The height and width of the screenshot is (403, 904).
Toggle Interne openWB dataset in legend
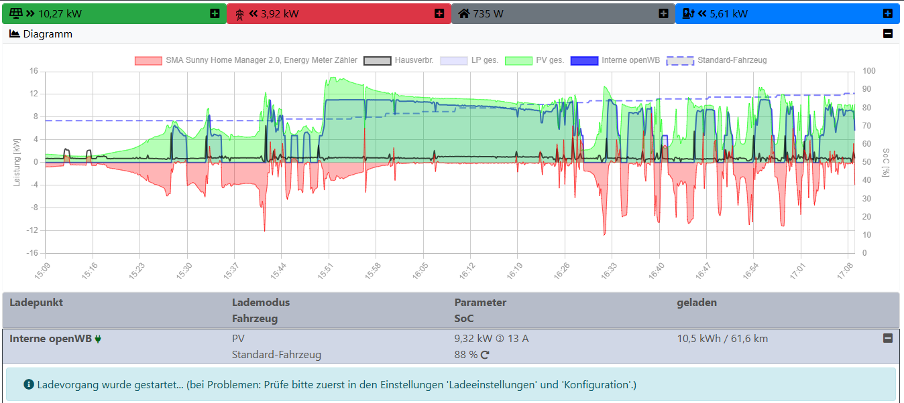[x=615, y=60]
